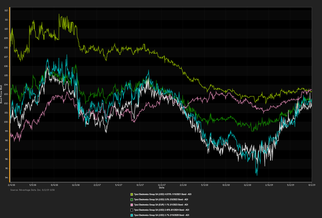Click the dark green swatch for the 3.5% 2022 bond

click(x=131, y=199)
